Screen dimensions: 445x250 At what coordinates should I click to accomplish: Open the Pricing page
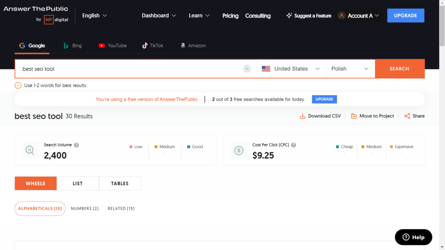tap(230, 16)
